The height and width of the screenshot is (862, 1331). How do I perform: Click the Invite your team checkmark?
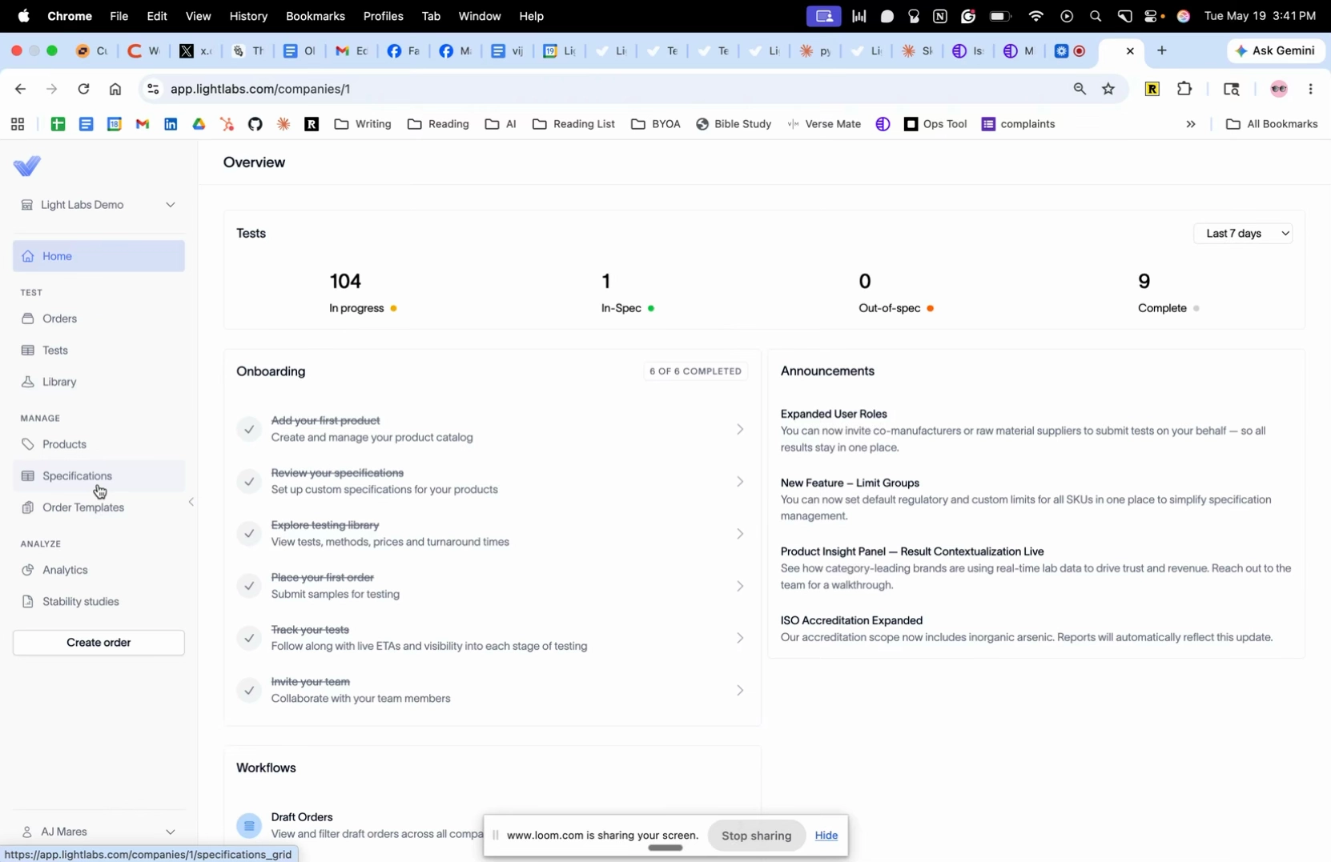pos(249,690)
